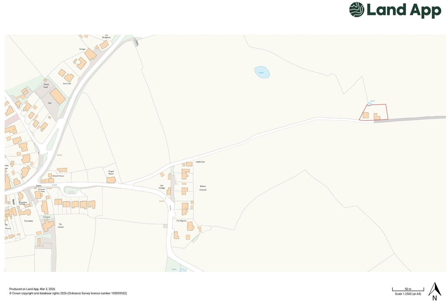The height and width of the screenshot is (301, 448).
Task: Click the north arrow compass symbol
Action: point(434,291)
